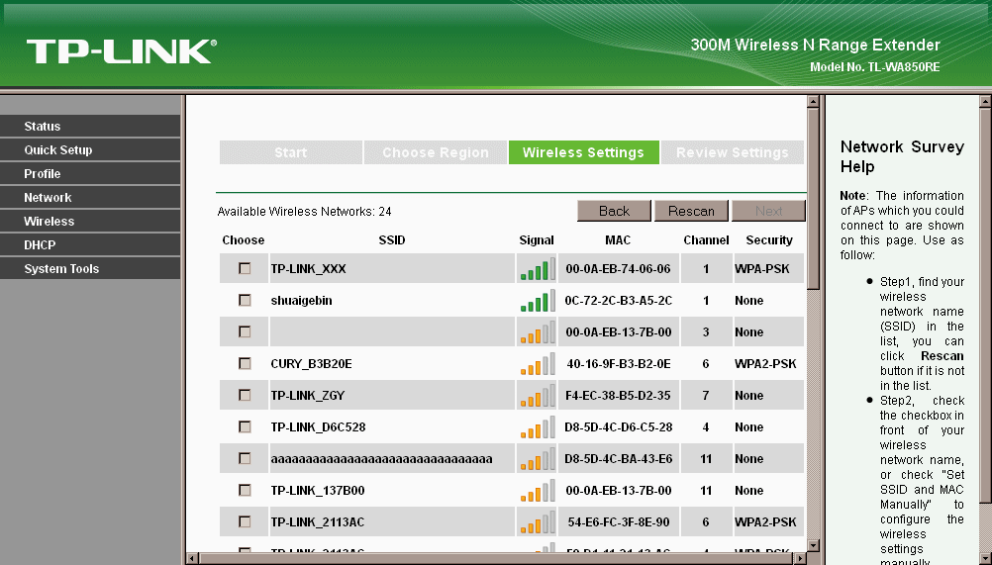Open the Status menu
The height and width of the screenshot is (565, 992).
[x=90, y=126]
